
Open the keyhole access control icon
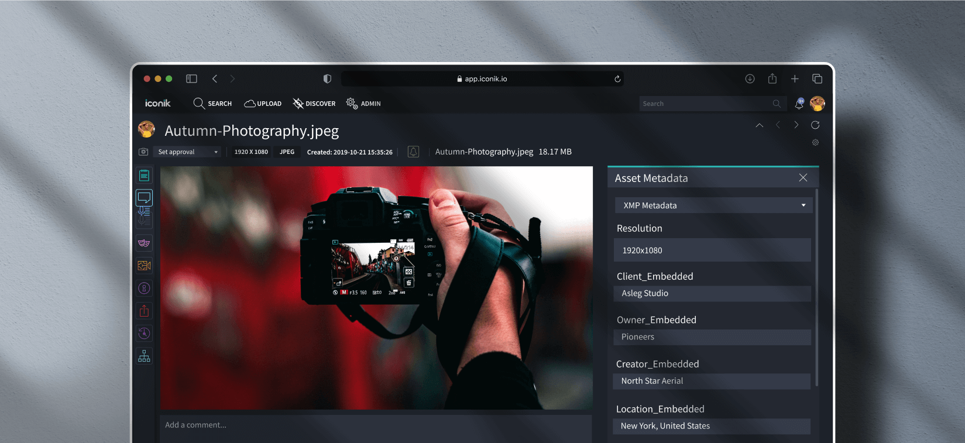pos(144,288)
